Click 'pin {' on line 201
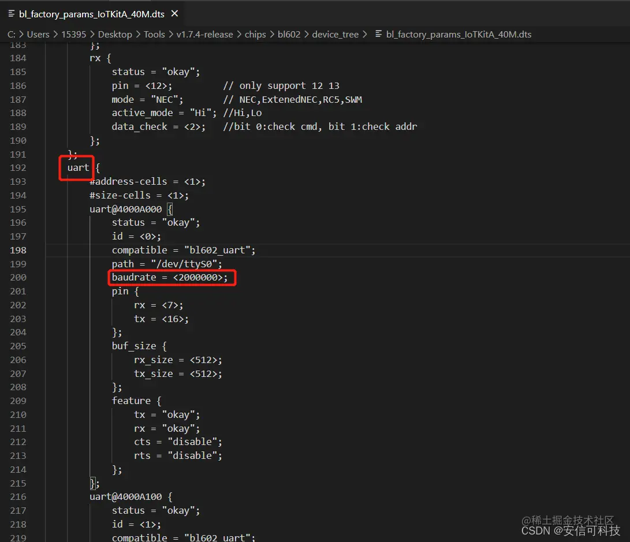 point(125,291)
